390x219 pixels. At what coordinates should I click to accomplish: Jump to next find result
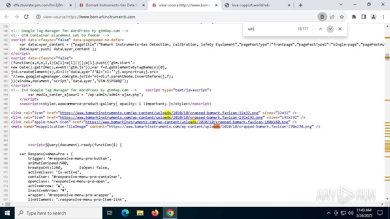click(x=330, y=29)
